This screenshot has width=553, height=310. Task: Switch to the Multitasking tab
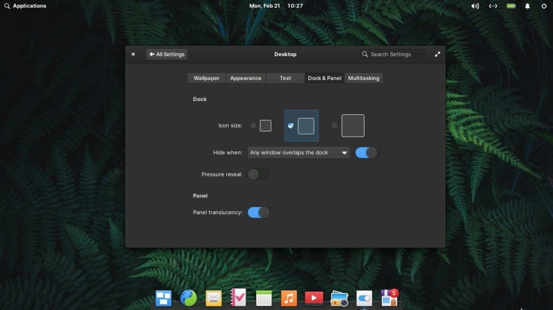tap(363, 78)
